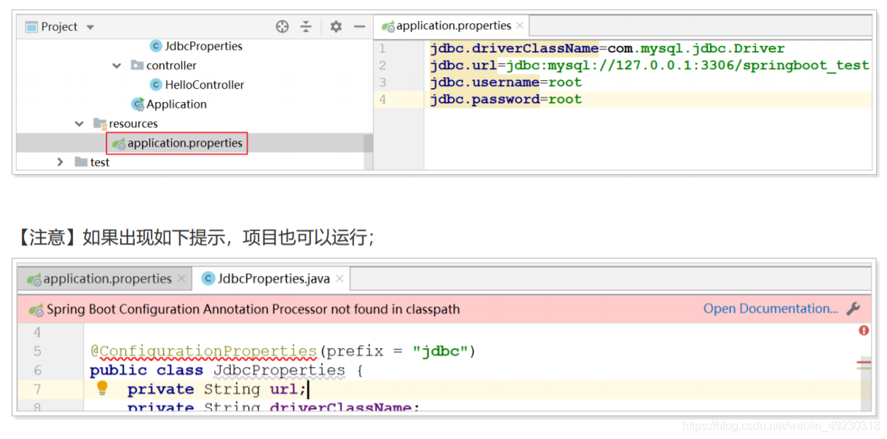
Task: Click the "jdbc" prefix string in code
Action: coord(439,352)
